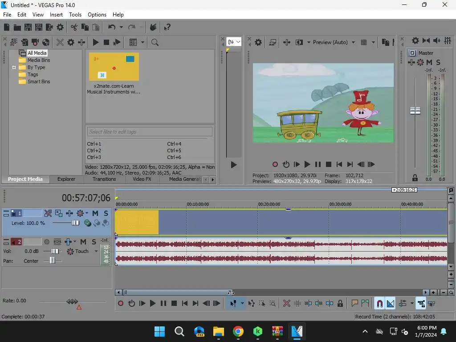The height and width of the screenshot is (342, 456).
Task: Click the What's This help icon
Action: 167,27
